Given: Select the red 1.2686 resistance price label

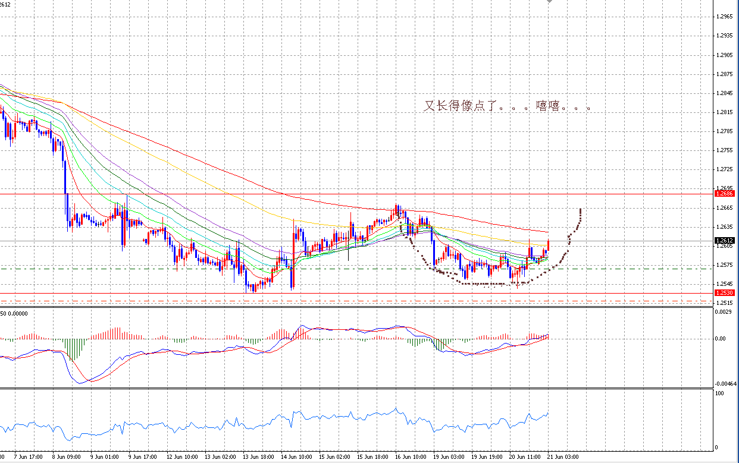Looking at the screenshot, I should 725,193.
